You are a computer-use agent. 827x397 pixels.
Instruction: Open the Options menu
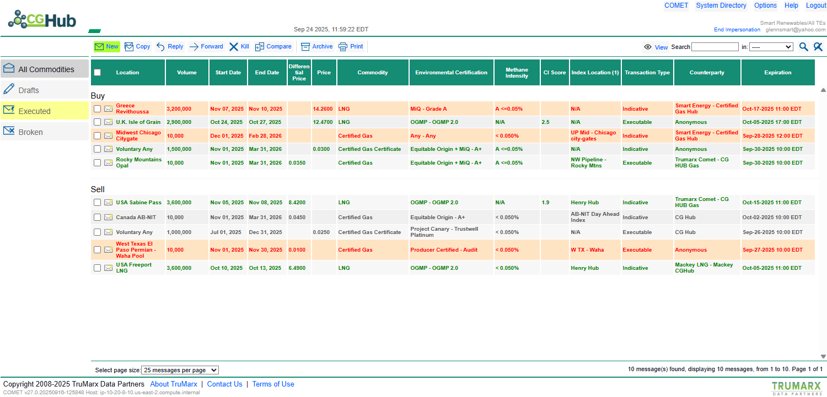[765, 6]
